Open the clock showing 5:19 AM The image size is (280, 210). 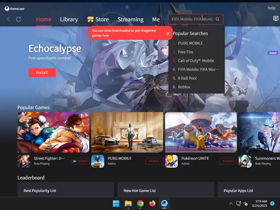click(259, 203)
